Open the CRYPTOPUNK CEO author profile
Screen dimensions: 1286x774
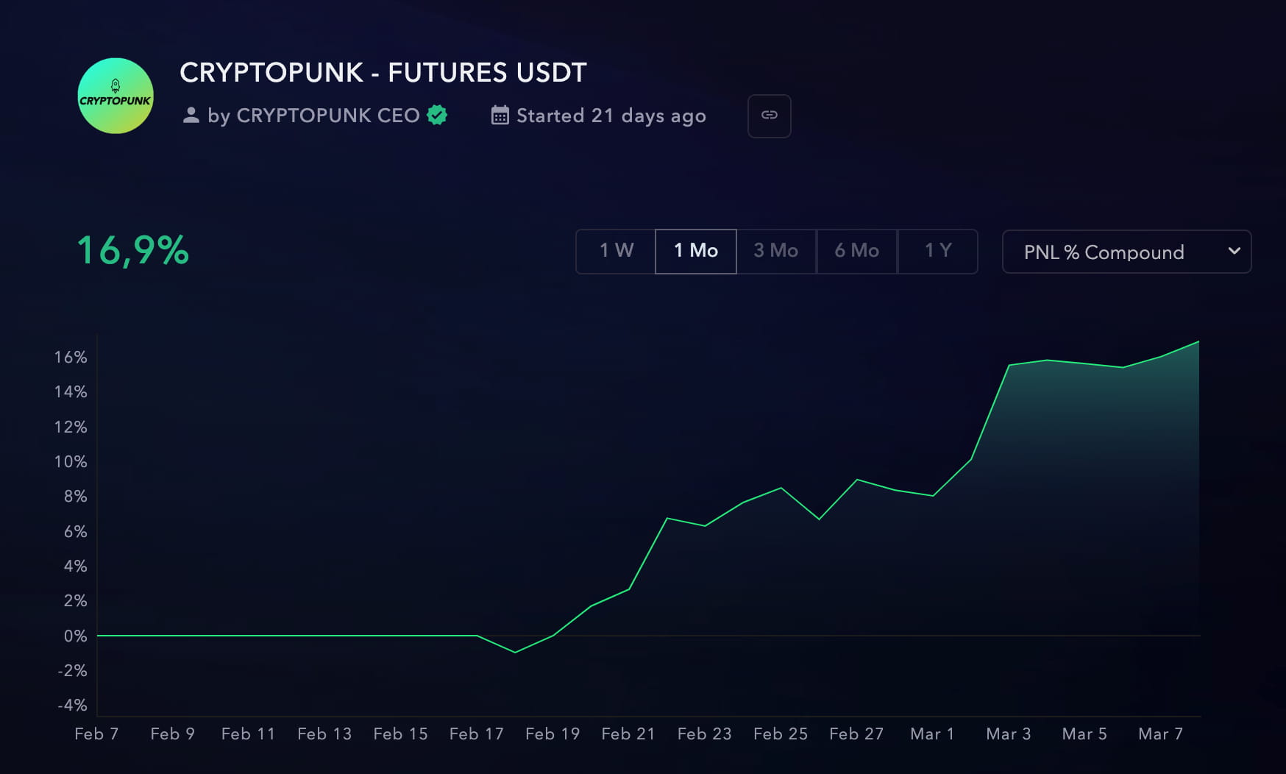point(327,116)
